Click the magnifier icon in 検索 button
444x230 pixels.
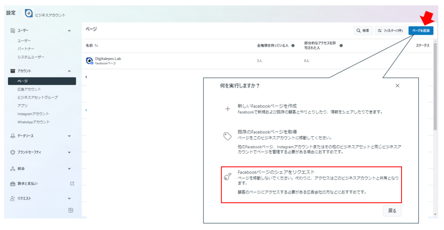pyautogui.click(x=359, y=30)
